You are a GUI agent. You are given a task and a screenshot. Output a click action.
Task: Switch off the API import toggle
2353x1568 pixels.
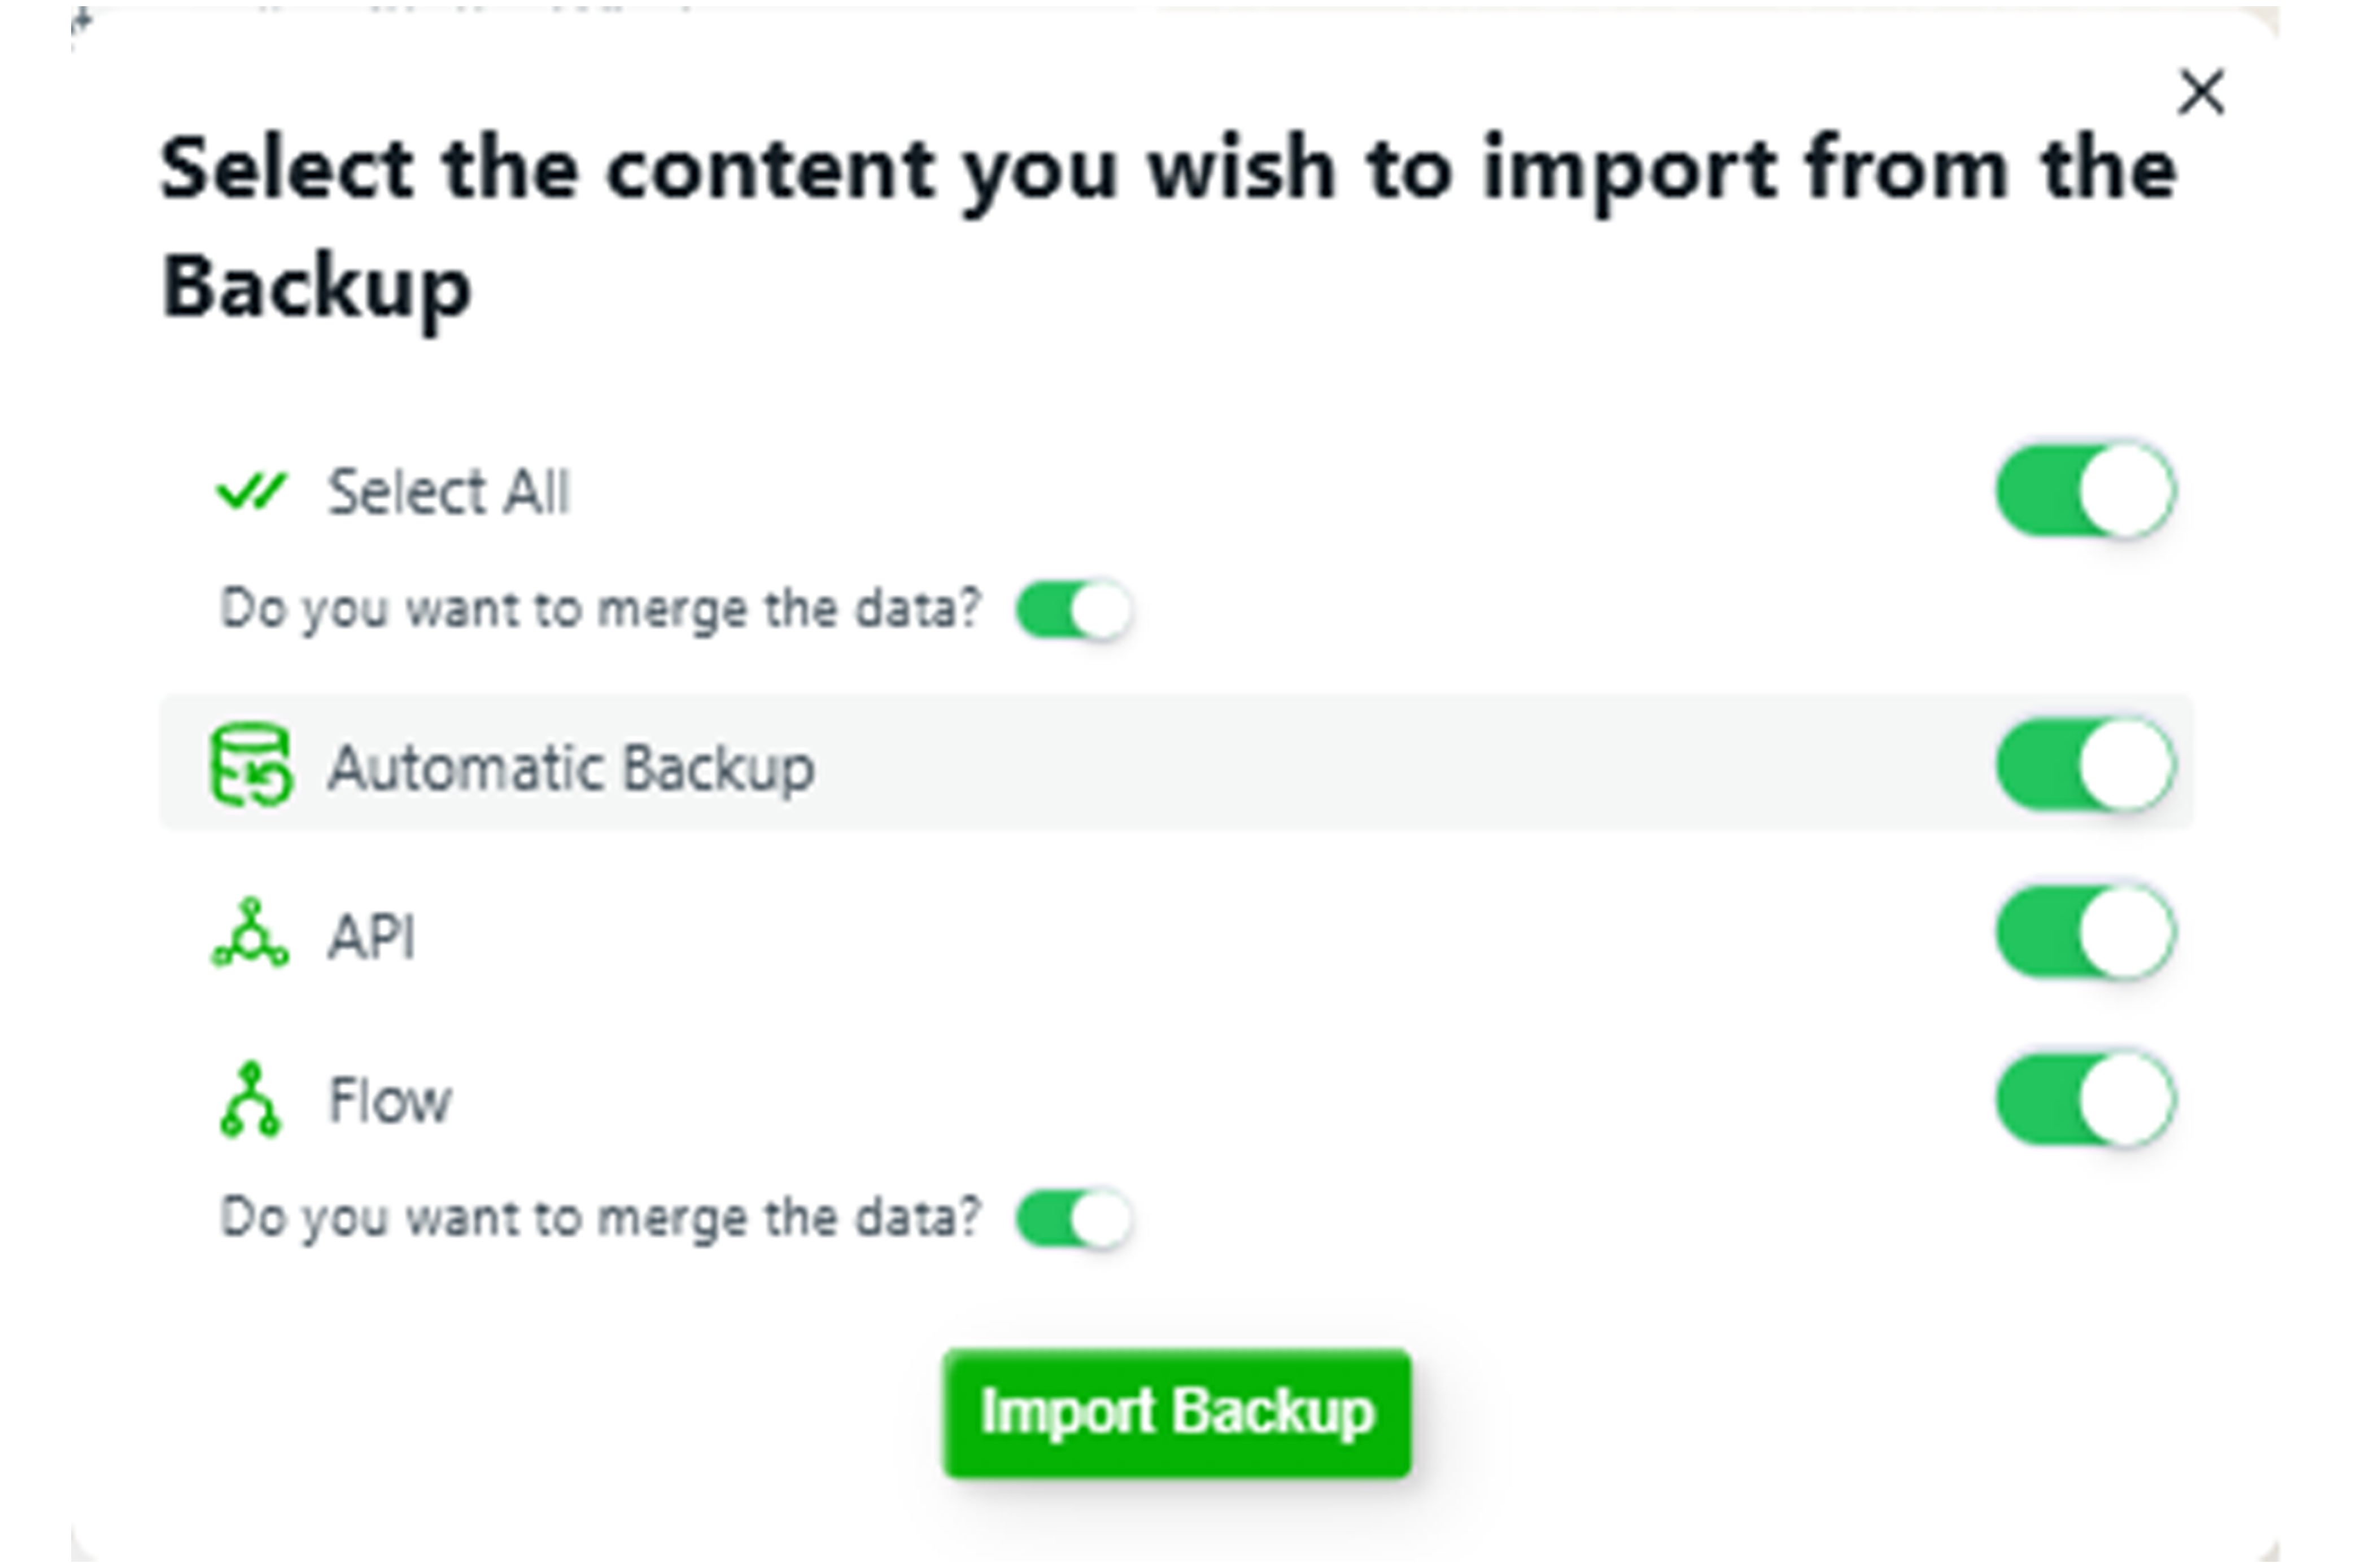pos(2085,933)
